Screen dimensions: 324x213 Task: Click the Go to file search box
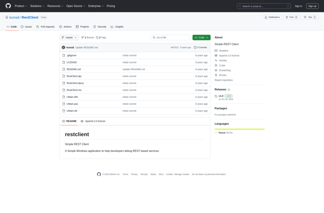tap(170, 37)
